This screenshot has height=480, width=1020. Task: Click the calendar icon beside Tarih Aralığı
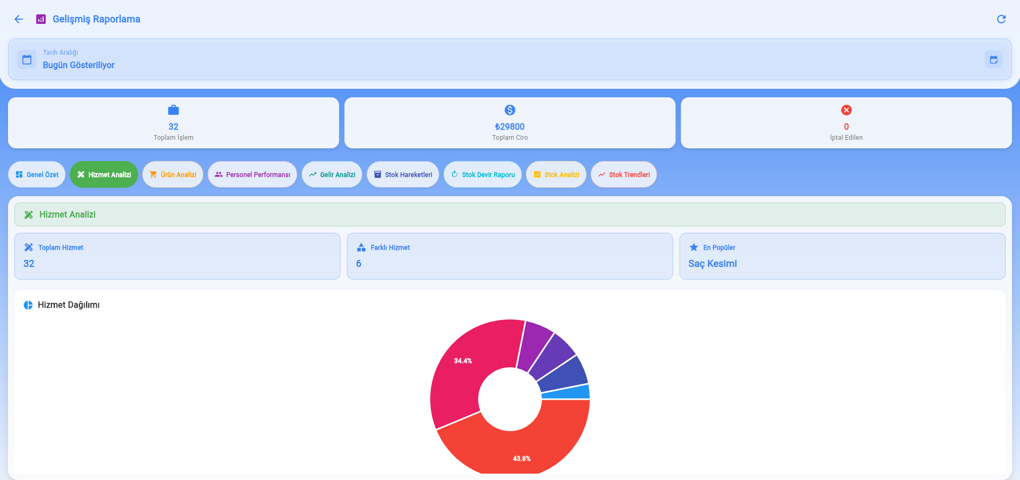[x=27, y=60]
